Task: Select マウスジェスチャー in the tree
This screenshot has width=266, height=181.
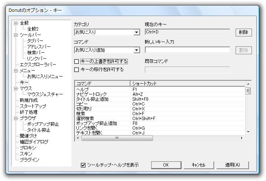Action: pos(45,94)
